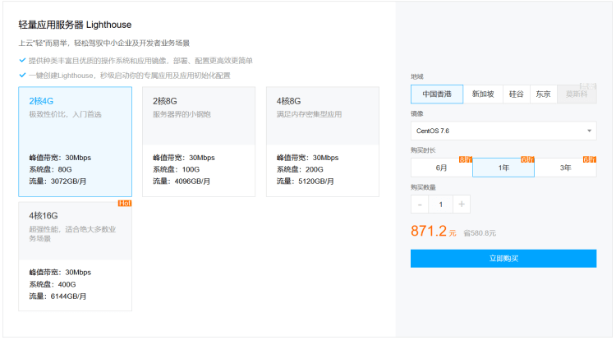
Task: Select 1年 purchase duration
Action: pos(503,168)
